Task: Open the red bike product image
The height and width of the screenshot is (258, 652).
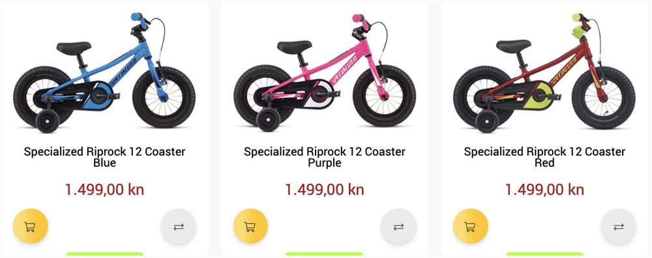Action: 544,73
